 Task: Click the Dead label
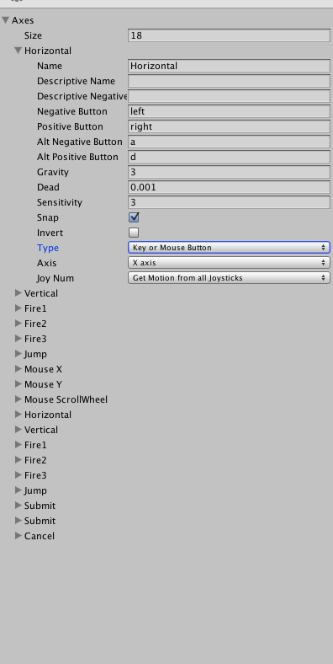tap(48, 187)
